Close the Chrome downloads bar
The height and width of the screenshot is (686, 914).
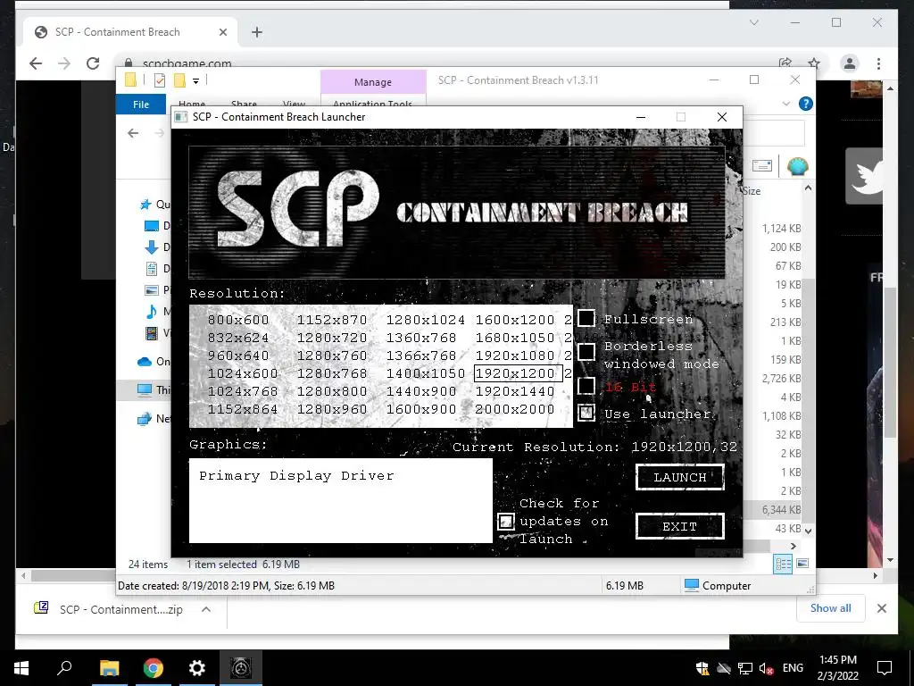pyautogui.click(x=881, y=608)
